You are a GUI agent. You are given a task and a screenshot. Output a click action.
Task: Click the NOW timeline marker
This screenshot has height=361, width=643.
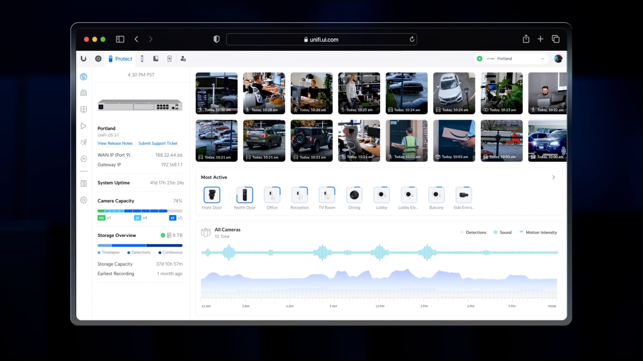(x=552, y=306)
